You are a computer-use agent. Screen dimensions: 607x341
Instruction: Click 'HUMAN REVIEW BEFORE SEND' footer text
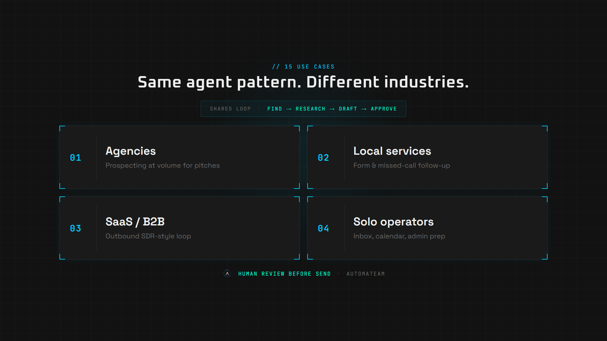tap(284, 274)
